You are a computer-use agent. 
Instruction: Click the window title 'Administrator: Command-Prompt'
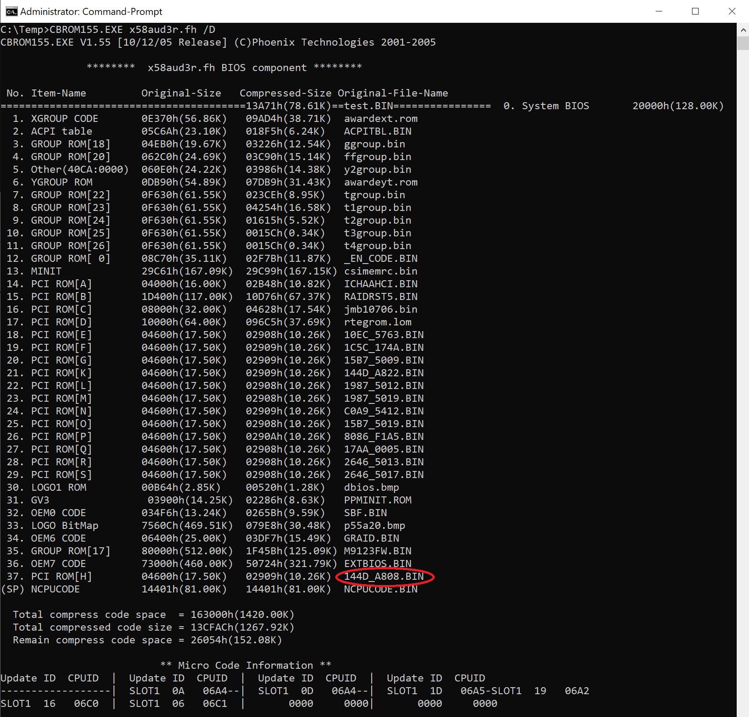click(x=91, y=11)
